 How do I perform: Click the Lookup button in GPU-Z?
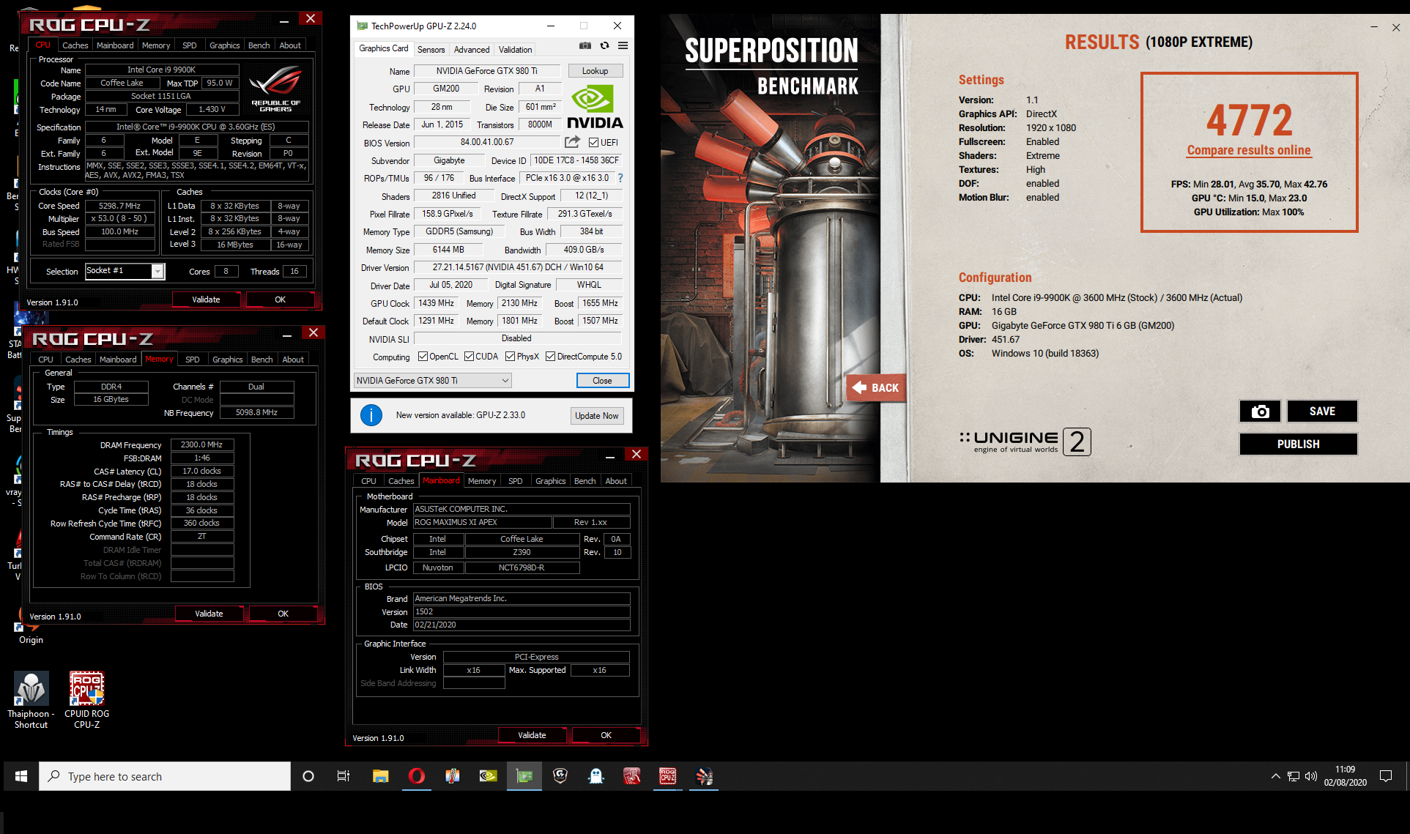tap(595, 71)
